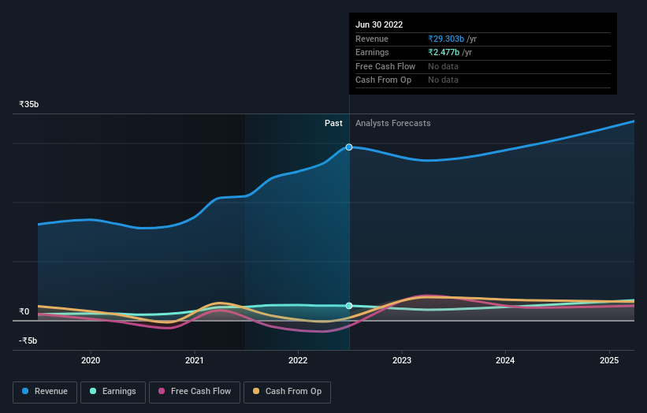This screenshot has height=413, width=647.
Task: Click the ₹2.477b earnings value in tooltip
Action: [444, 52]
